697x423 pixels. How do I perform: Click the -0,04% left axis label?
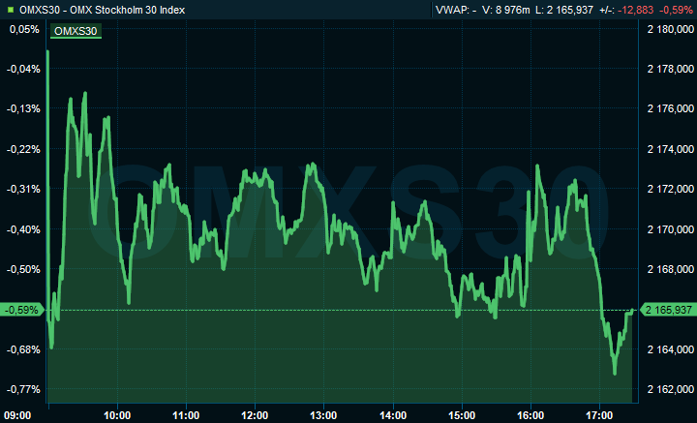23,69
